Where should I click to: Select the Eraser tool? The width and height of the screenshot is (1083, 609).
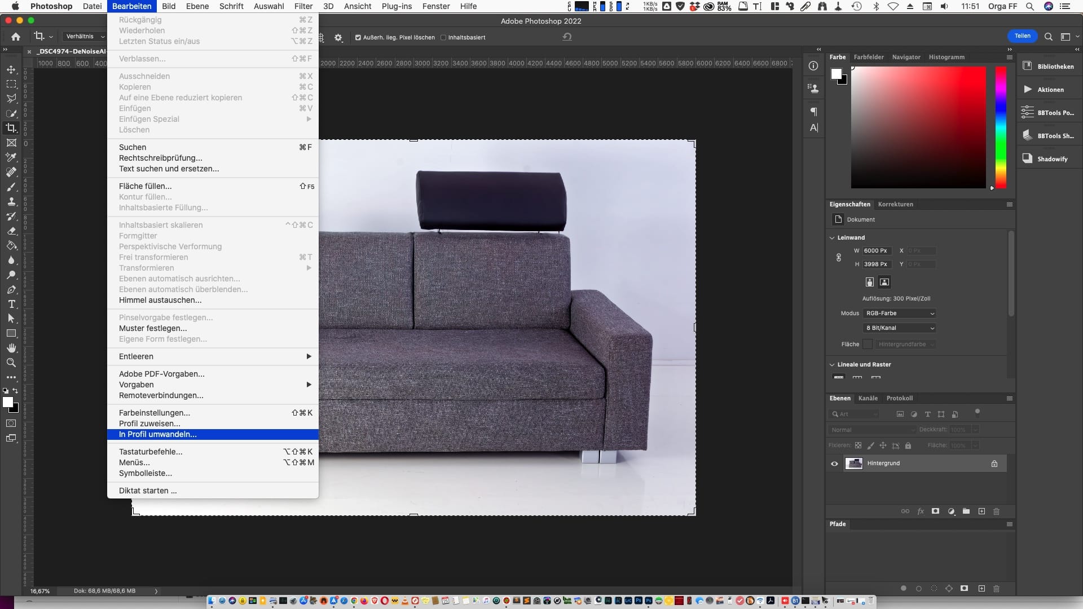pyautogui.click(x=11, y=231)
